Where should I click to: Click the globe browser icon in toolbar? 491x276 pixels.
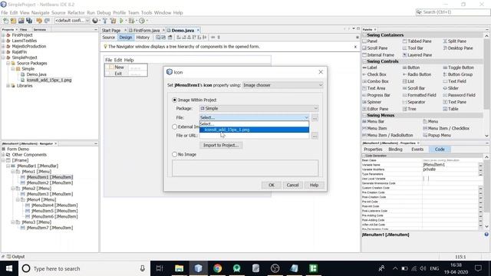pyautogui.click(x=95, y=21)
